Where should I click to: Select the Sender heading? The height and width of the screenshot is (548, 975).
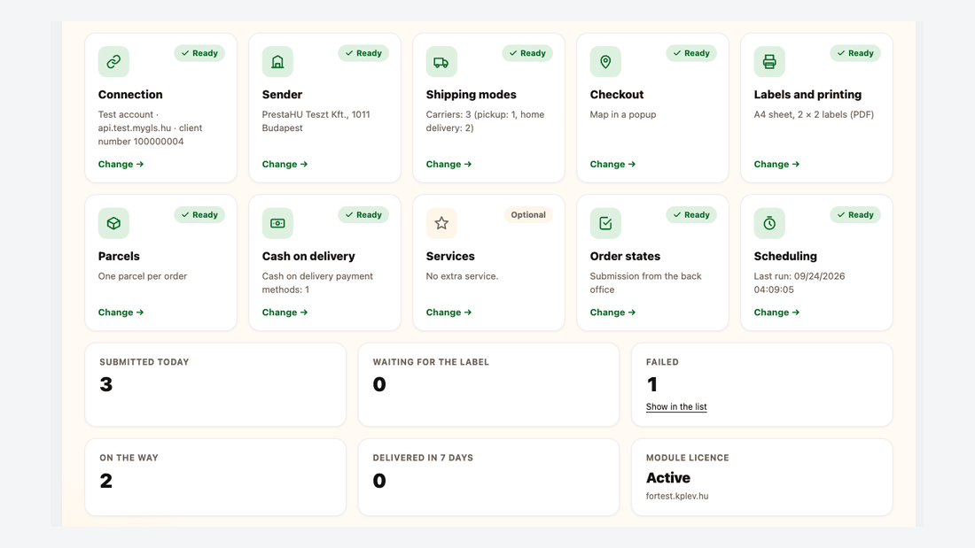coord(282,95)
